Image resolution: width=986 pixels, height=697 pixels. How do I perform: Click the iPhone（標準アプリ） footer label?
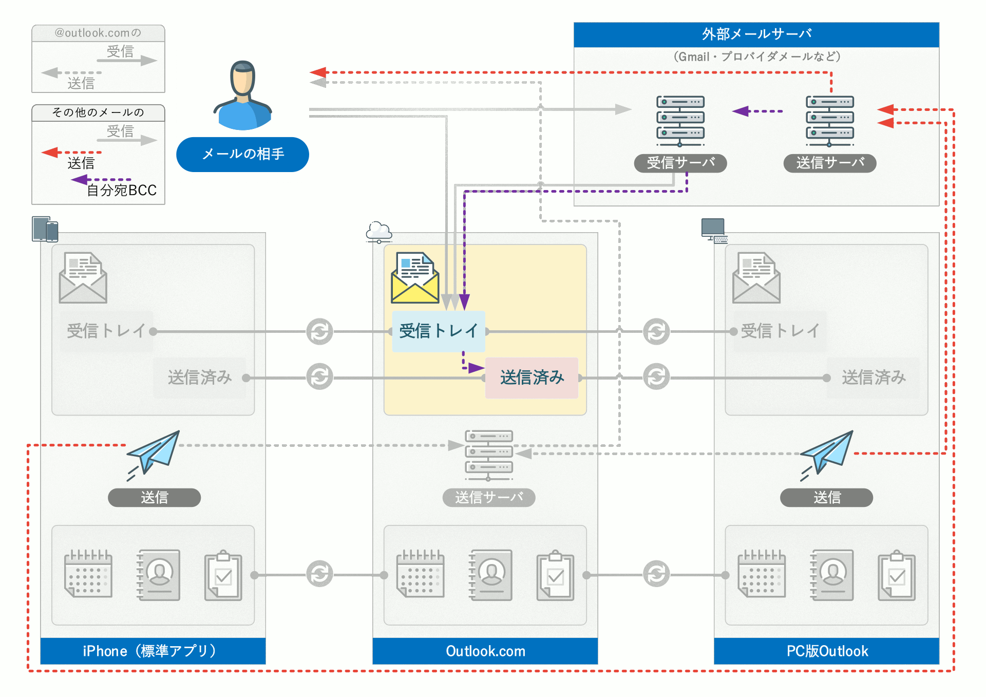153,651
